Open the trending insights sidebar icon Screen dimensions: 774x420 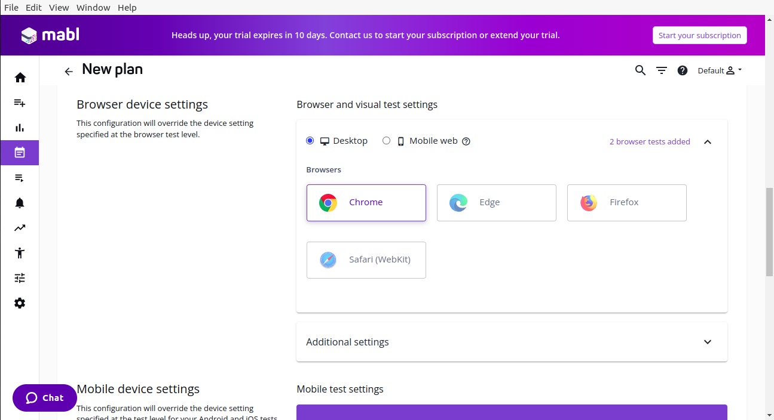(x=20, y=228)
